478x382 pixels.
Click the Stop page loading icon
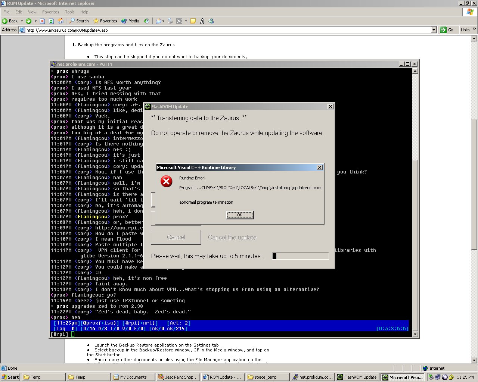(42, 21)
